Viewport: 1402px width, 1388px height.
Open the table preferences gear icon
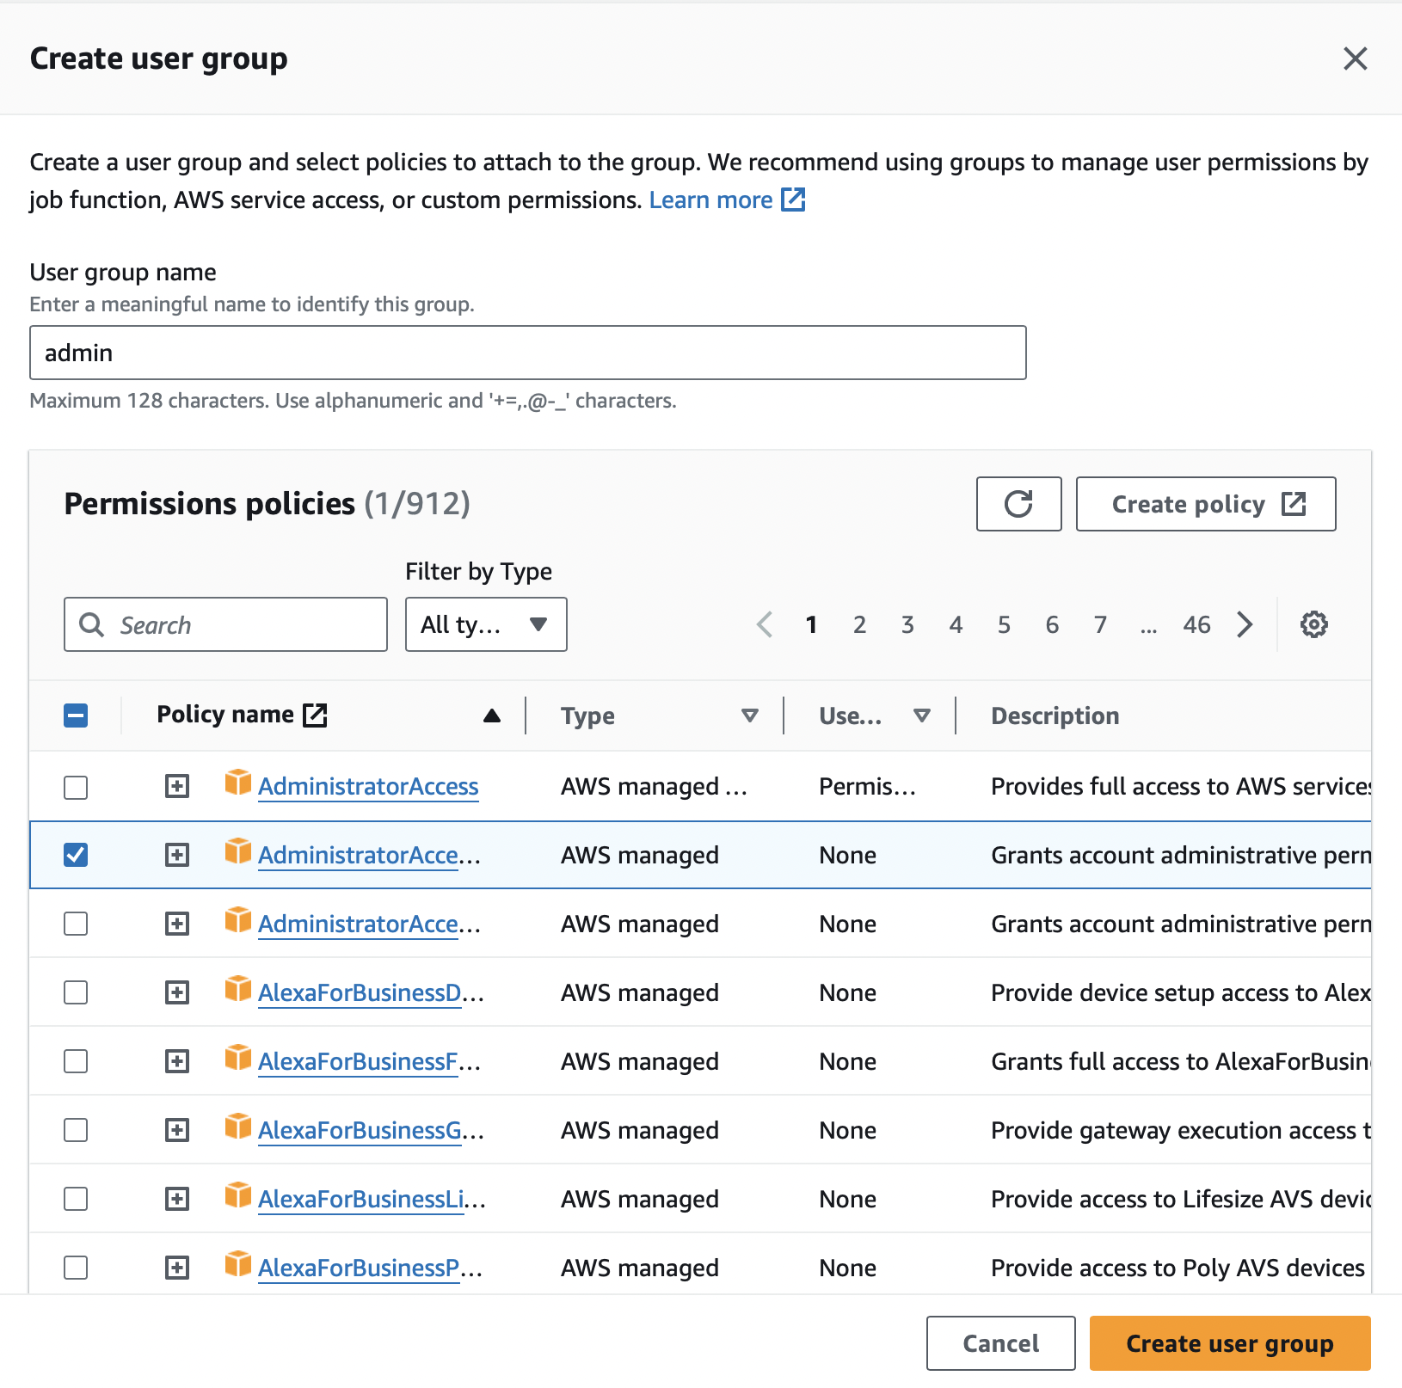point(1313,624)
